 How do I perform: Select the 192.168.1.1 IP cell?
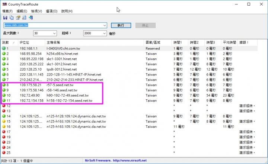point(29,48)
